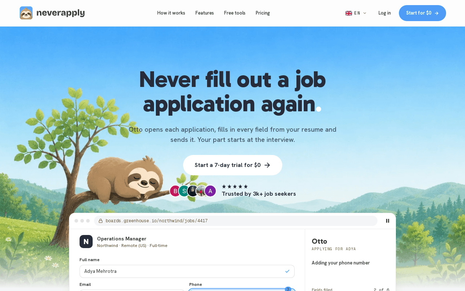
Task: Click Trusted by 3k+ job seekers text
Action: [259, 194]
